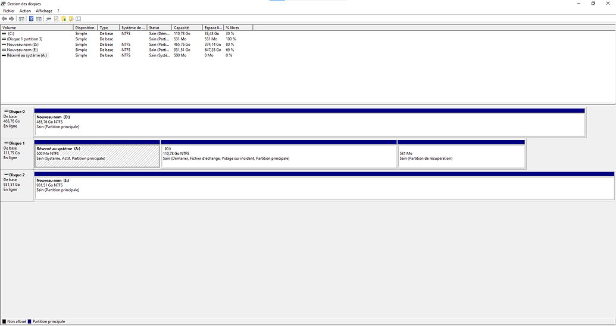The image size is (616, 326).
Task: Open the Fichier menu
Action: pos(9,11)
